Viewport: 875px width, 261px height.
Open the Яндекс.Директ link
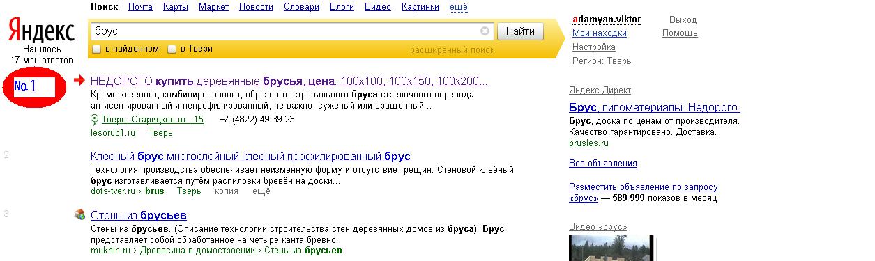click(x=600, y=90)
